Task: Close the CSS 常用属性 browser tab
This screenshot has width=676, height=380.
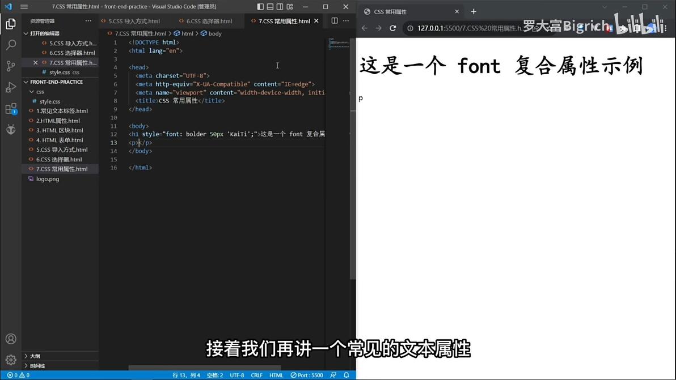Action: (457, 12)
